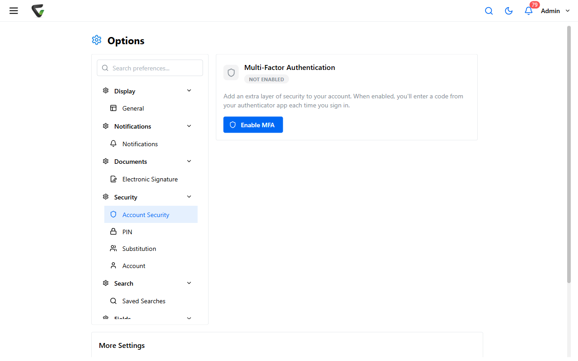Collapse the Search section chevron
Screen dimensions: 578x361
[189, 283]
